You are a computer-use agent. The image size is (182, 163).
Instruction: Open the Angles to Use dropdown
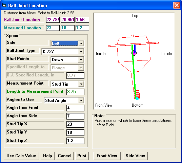coord(81,100)
